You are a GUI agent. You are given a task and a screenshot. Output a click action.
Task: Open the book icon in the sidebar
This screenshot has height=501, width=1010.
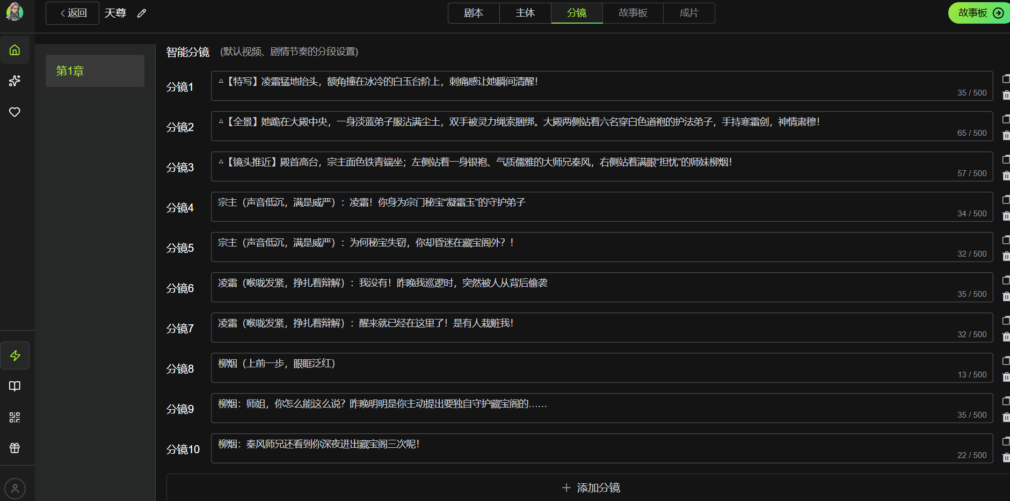14,386
